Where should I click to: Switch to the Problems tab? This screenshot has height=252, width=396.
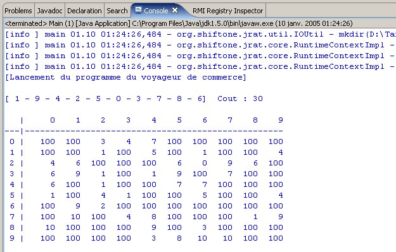point(18,11)
